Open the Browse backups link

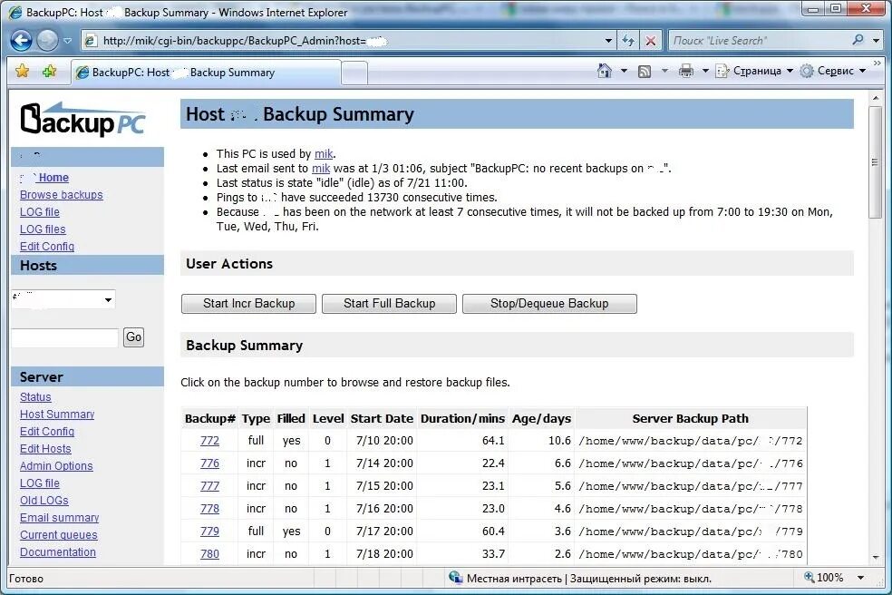pos(62,195)
